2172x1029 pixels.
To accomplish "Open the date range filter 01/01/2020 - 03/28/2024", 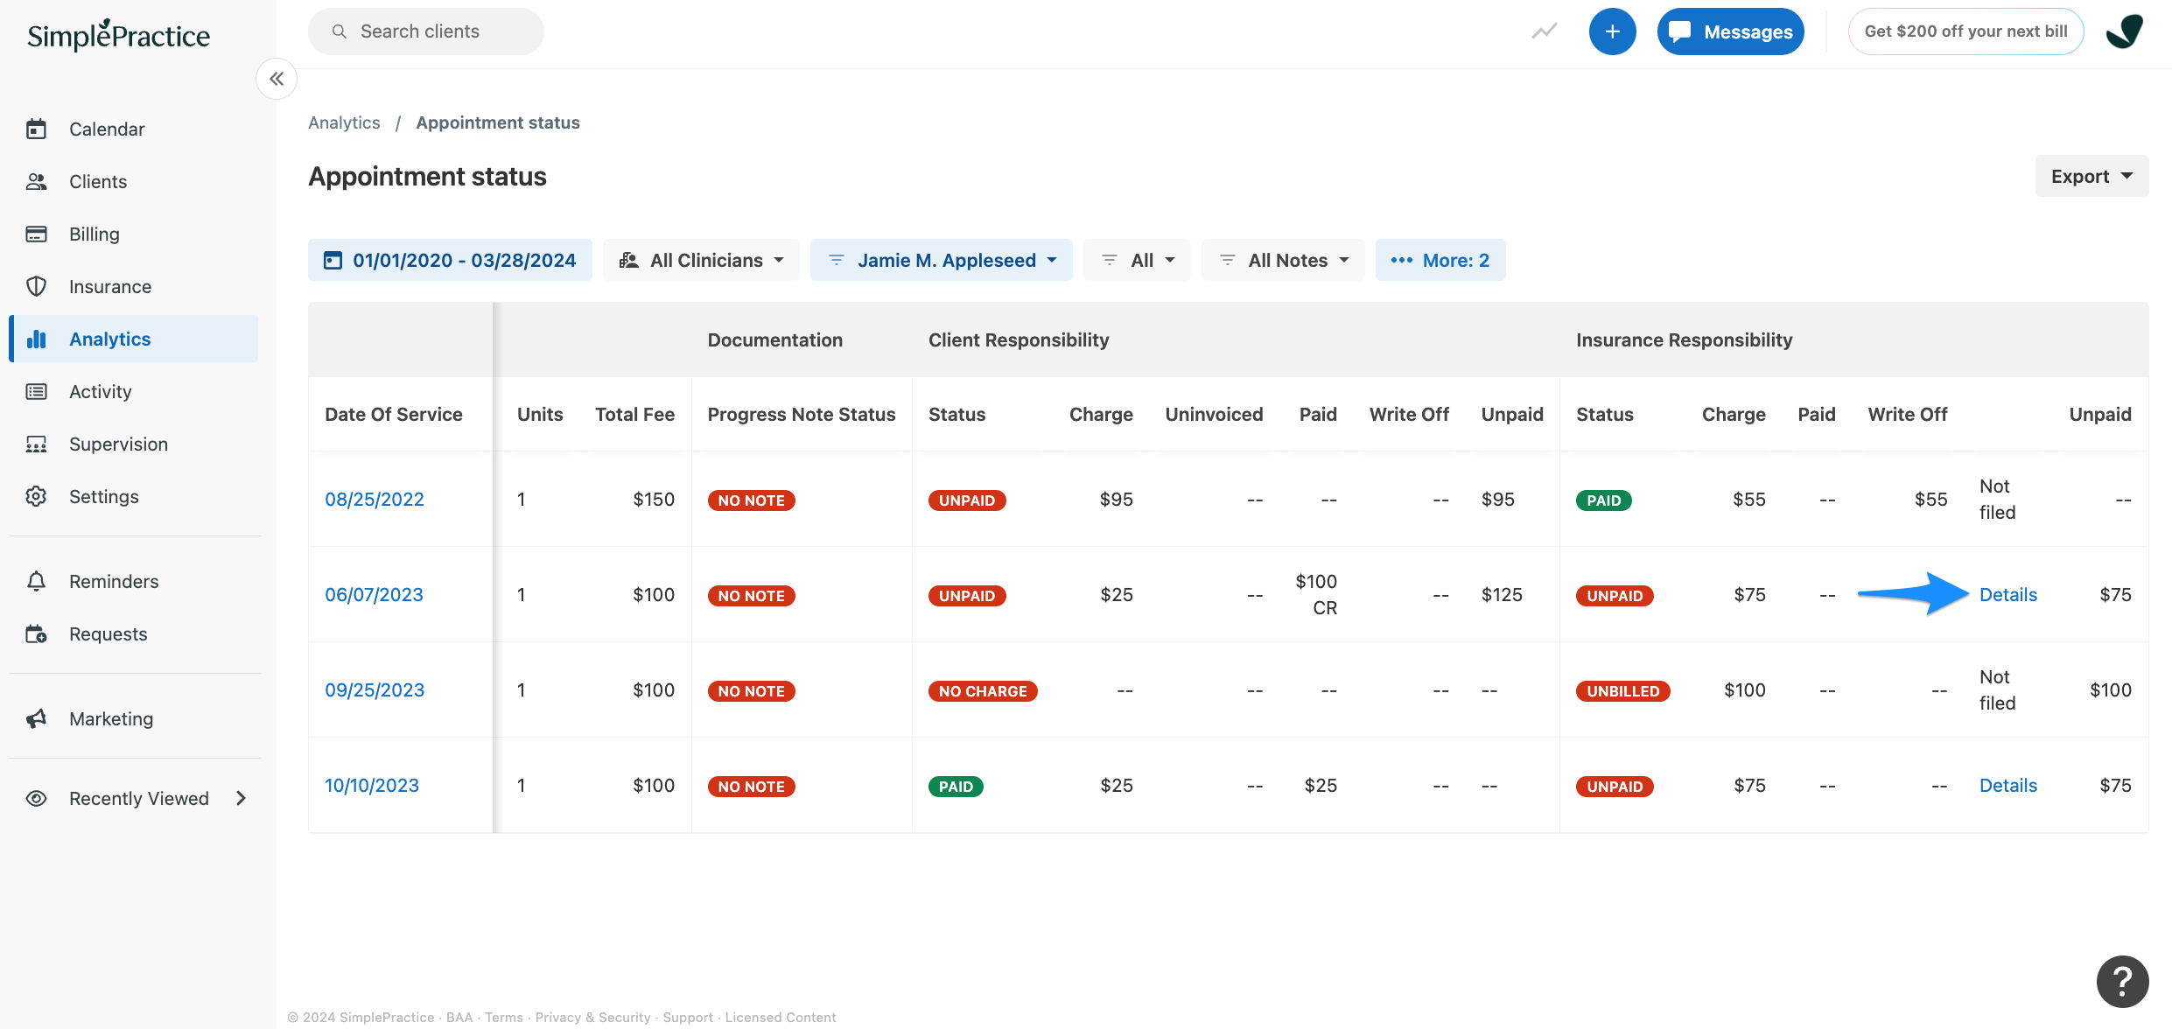I will [450, 259].
